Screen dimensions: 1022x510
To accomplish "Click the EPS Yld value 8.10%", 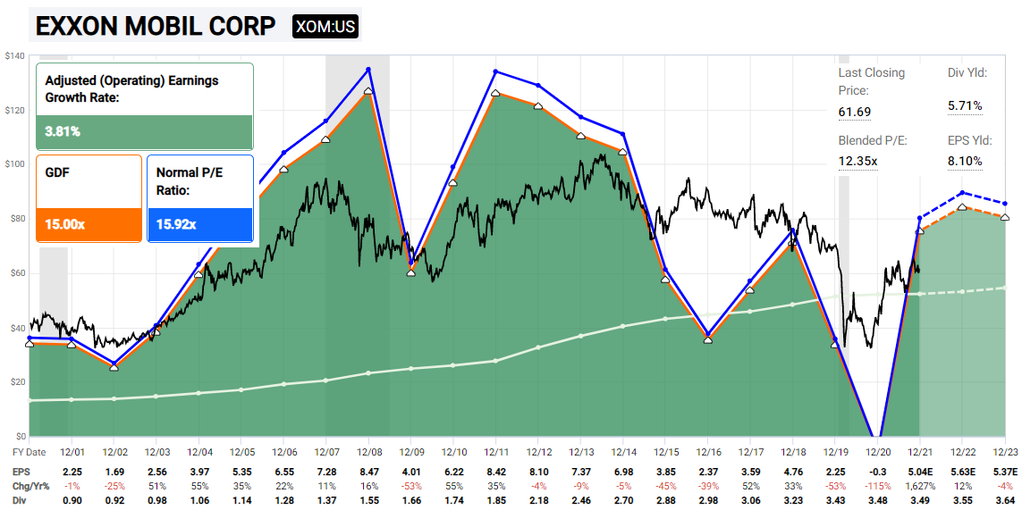I will (x=966, y=162).
